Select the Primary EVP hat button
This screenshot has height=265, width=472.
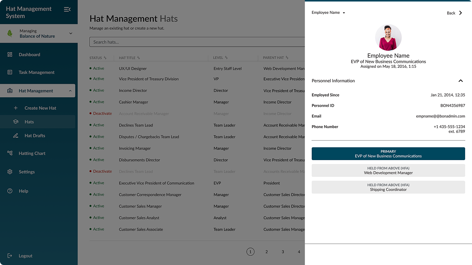tap(388, 154)
